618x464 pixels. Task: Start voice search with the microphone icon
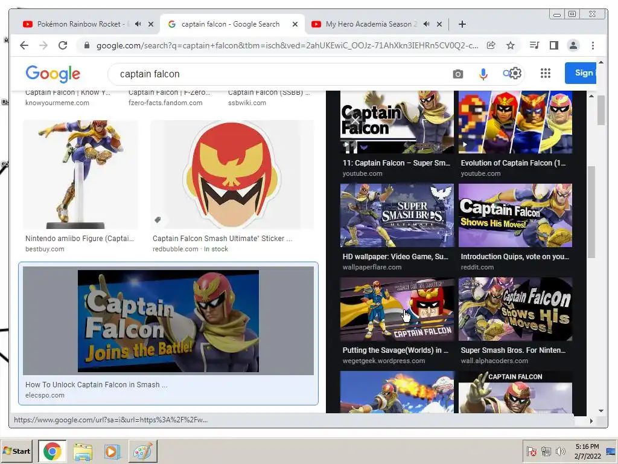pos(483,74)
